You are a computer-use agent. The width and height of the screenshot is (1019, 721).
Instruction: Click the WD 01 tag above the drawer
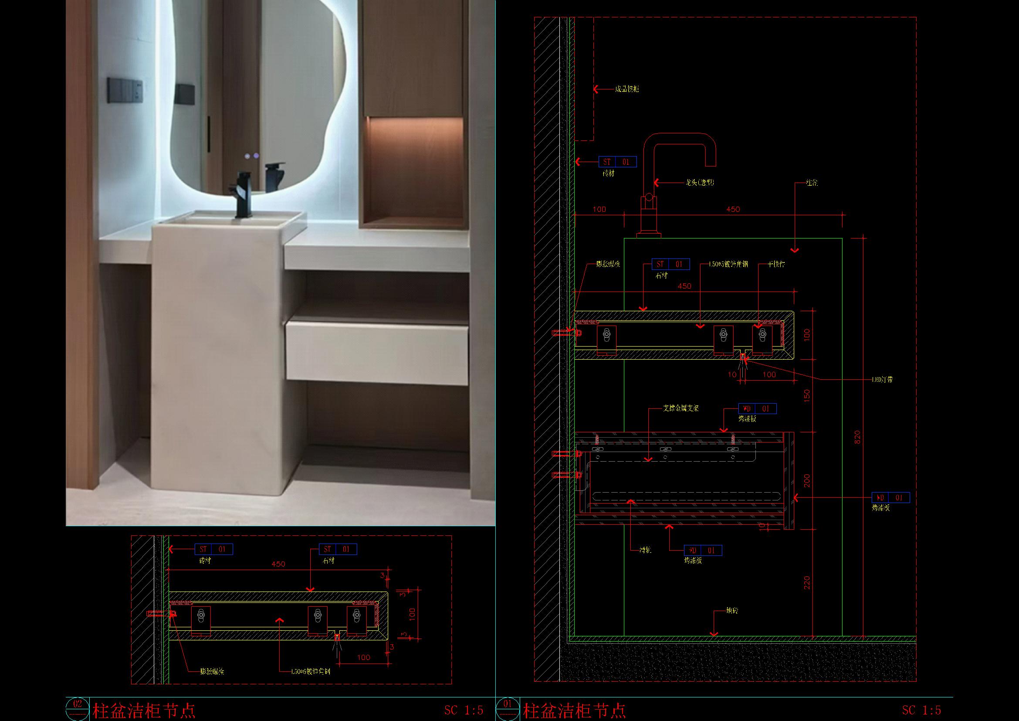pyautogui.click(x=757, y=409)
